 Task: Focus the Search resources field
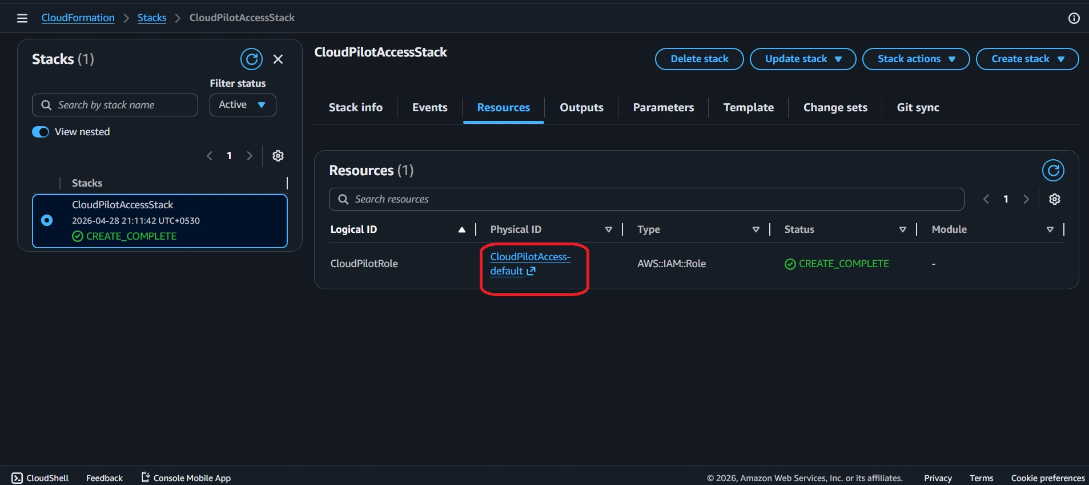point(646,199)
